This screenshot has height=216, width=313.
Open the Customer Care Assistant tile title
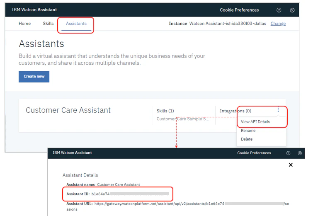68,110
